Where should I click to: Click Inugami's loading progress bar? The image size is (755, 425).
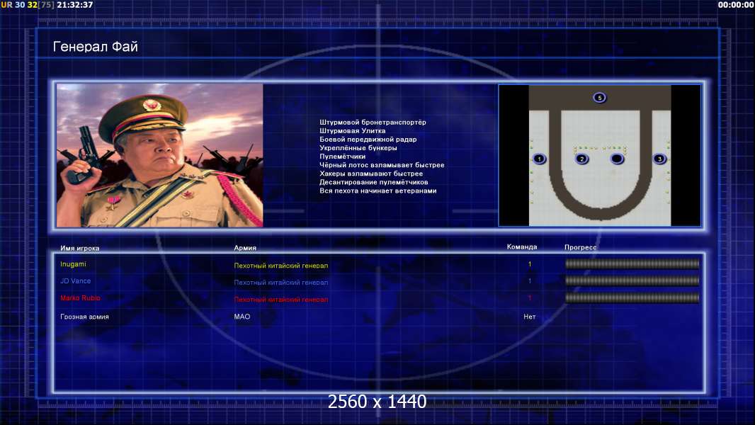coord(632,264)
